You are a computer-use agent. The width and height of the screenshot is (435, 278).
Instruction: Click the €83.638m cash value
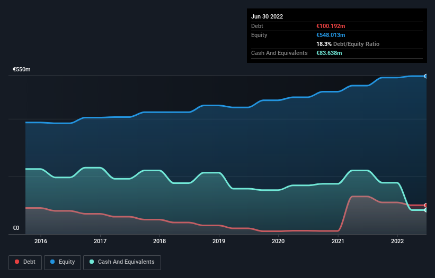point(329,53)
